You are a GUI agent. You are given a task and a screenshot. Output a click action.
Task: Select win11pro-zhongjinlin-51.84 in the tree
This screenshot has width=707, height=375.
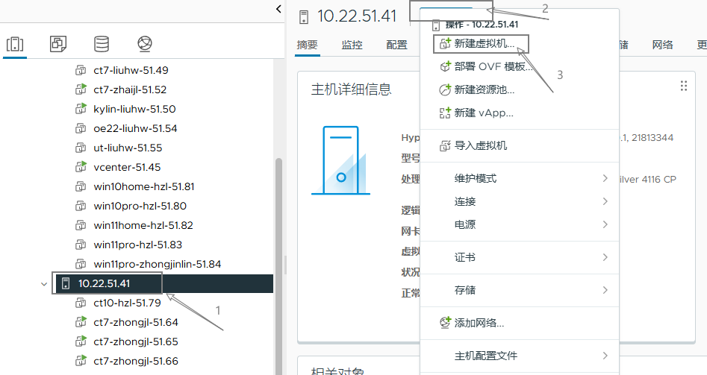[x=158, y=264]
